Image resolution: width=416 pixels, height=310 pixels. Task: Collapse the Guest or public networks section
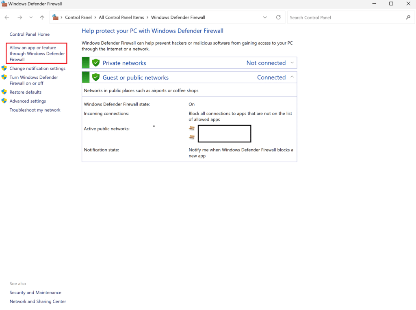pyautogui.click(x=292, y=77)
